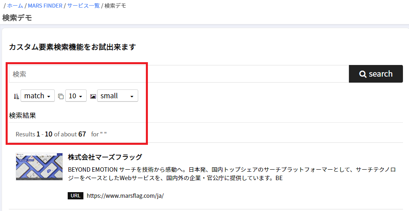Viewport: 409px width, 211px height.
Task: Open the MARS FINDER breadcrumb link
Action: click(45, 6)
